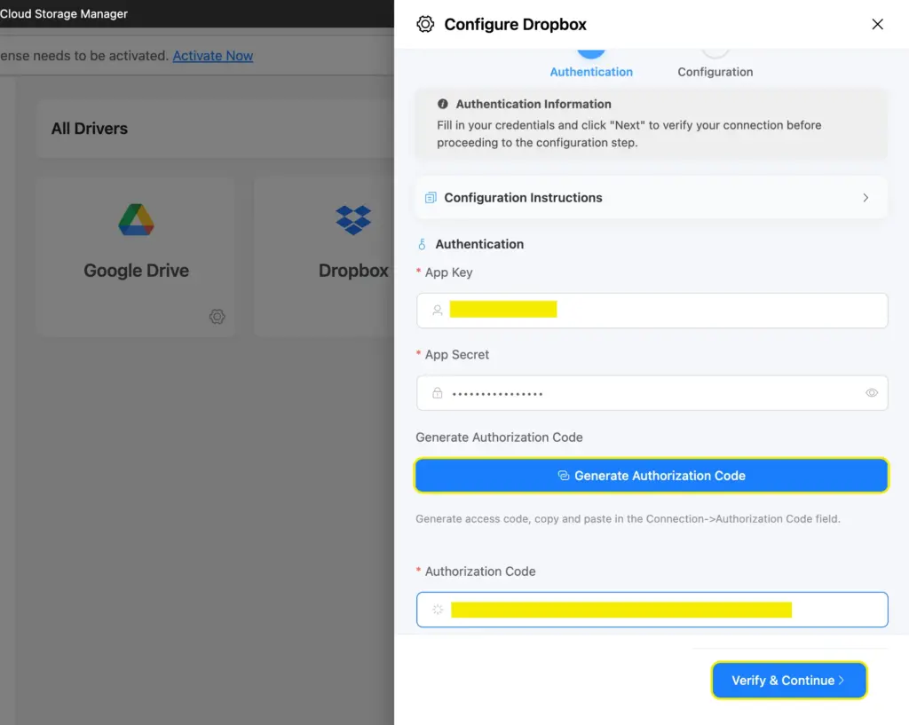Click the gear on the Google Drive card

(x=217, y=317)
